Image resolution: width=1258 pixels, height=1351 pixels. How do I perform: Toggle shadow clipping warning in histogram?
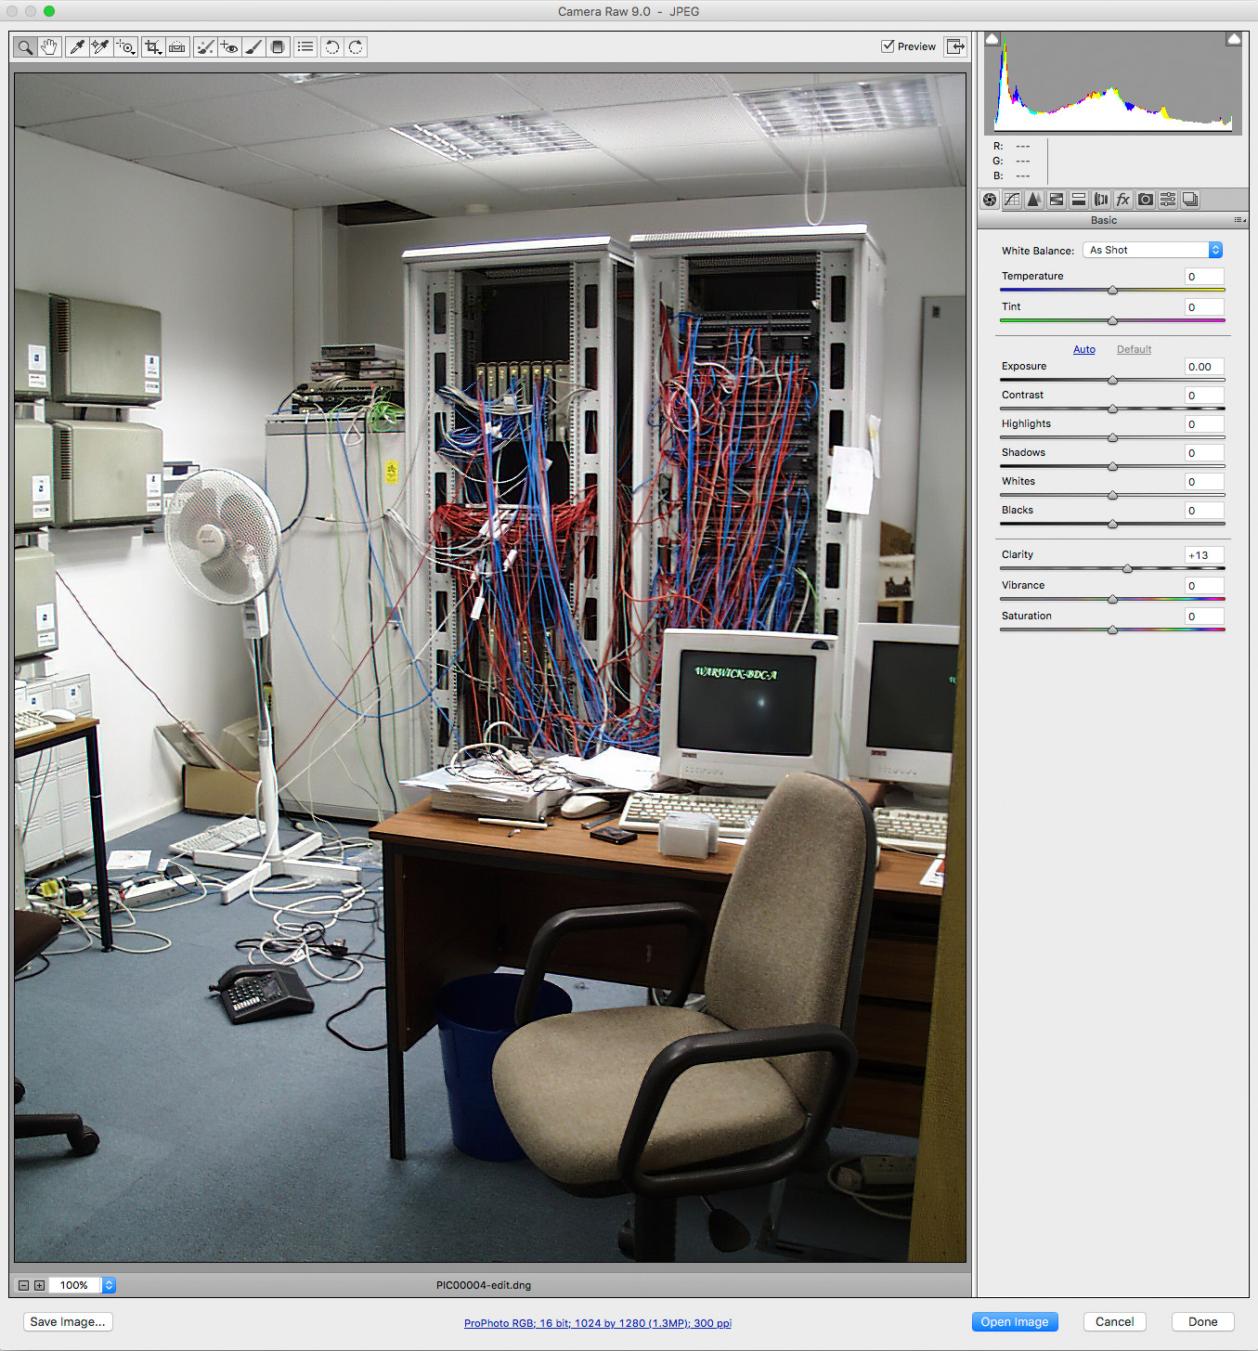pos(992,39)
